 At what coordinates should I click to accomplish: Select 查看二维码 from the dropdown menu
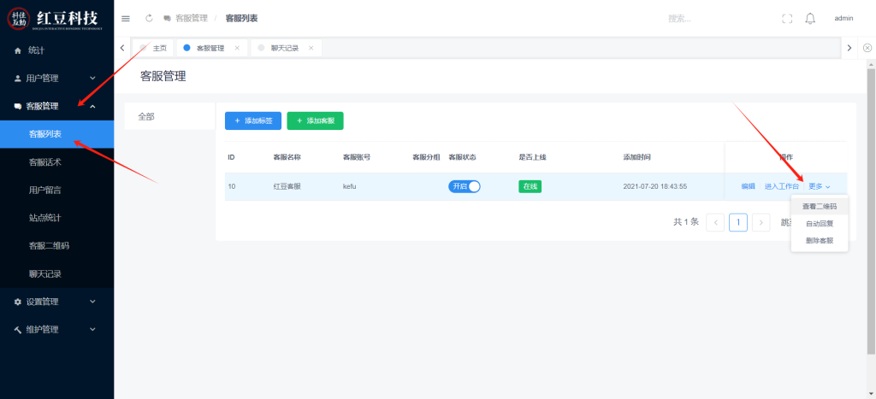pyautogui.click(x=819, y=207)
